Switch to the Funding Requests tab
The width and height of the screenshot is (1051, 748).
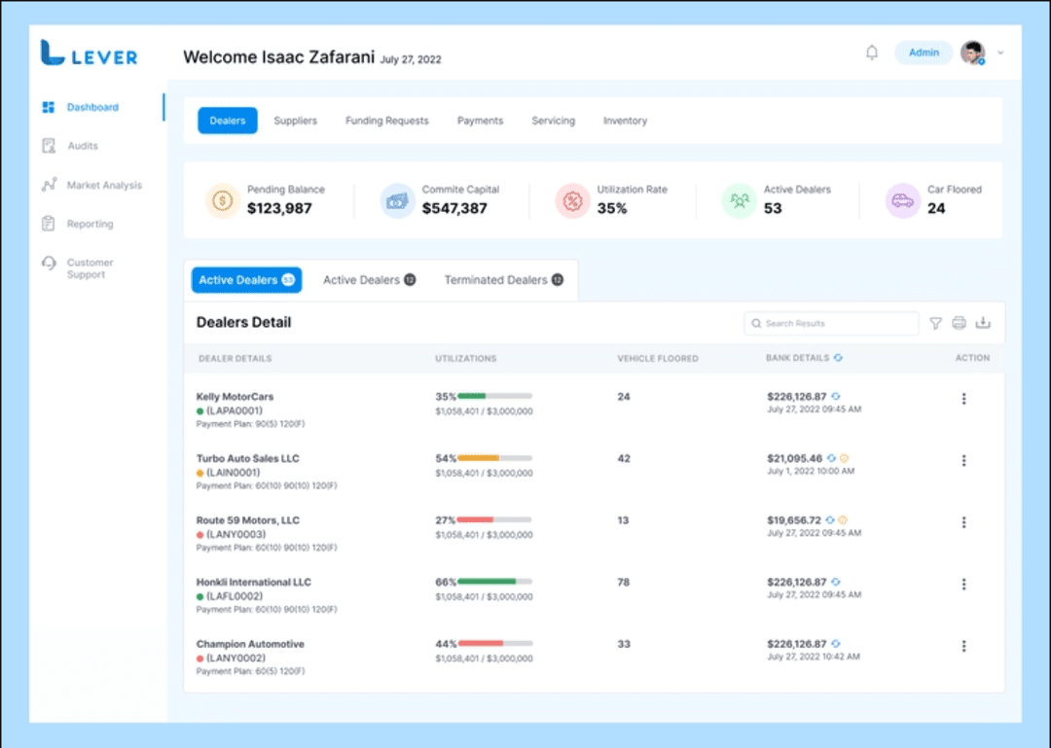386,120
